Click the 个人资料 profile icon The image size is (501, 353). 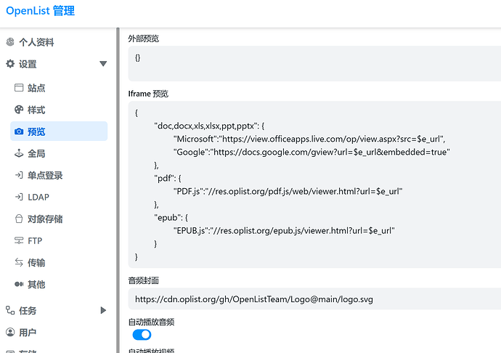[10, 42]
